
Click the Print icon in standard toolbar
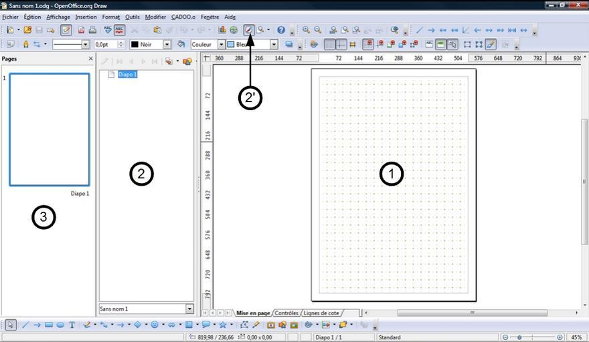click(92, 30)
